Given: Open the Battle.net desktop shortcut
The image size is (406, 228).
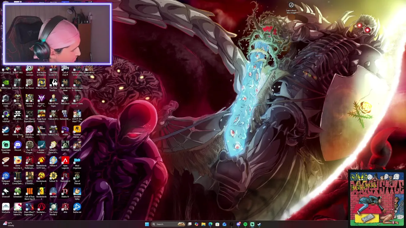Looking at the screenshot, I should pyautogui.click(x=77, y=208).
